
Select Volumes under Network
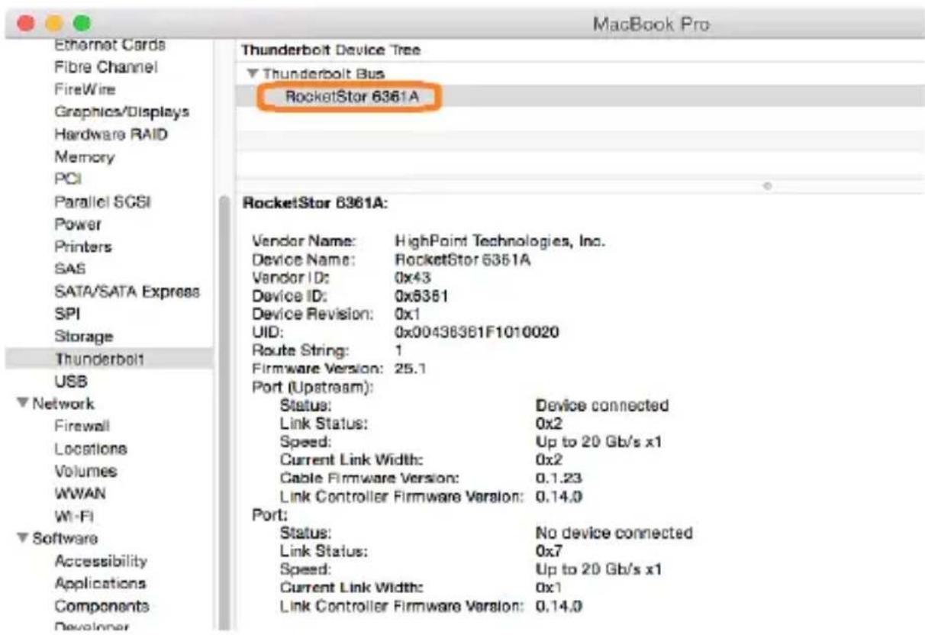[x=85, y=470]
